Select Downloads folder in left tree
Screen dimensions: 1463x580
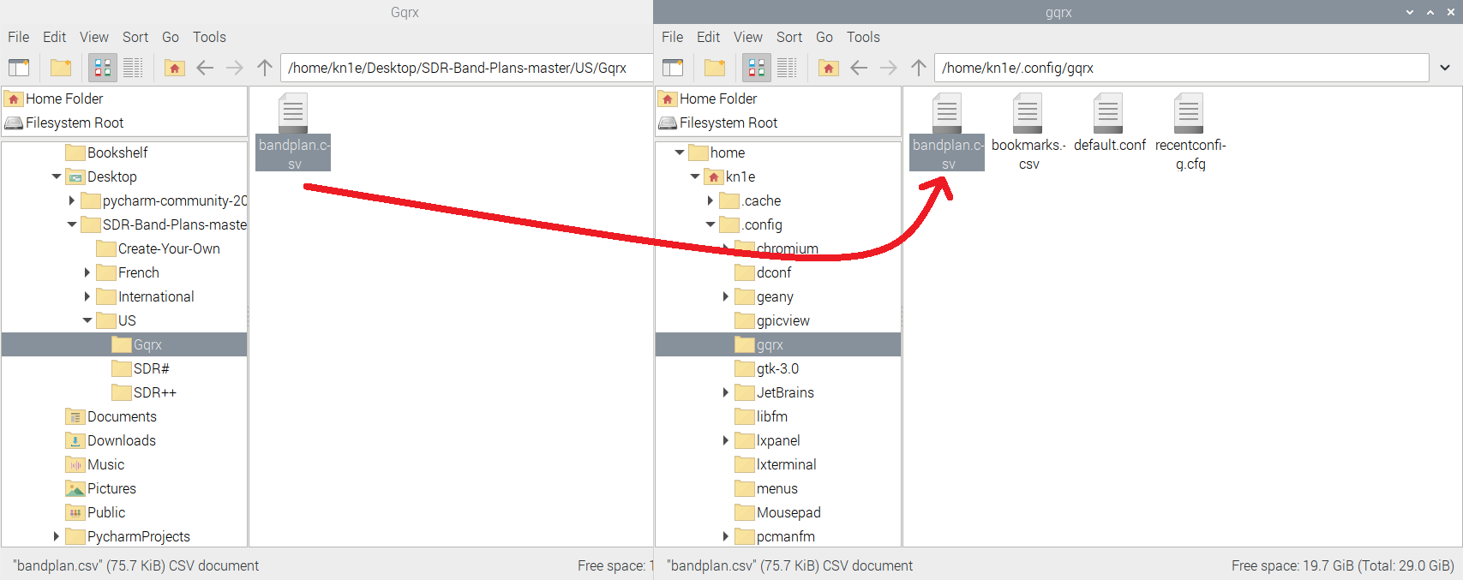click(x=111, y=440)
